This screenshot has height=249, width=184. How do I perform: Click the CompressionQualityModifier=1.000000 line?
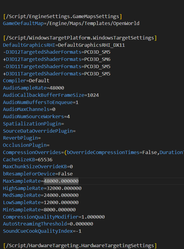54,217
